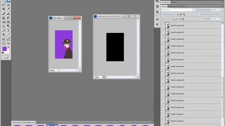This screenshot has height=126, width=225.
Task: Switch to the Контуры tab
Action: (x=182, y=6)
